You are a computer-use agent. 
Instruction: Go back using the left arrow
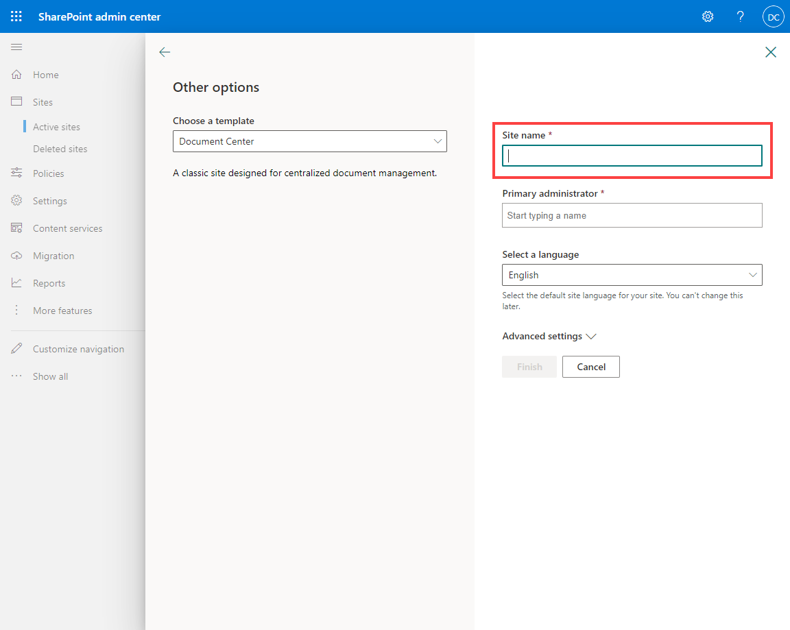(165, 52)
